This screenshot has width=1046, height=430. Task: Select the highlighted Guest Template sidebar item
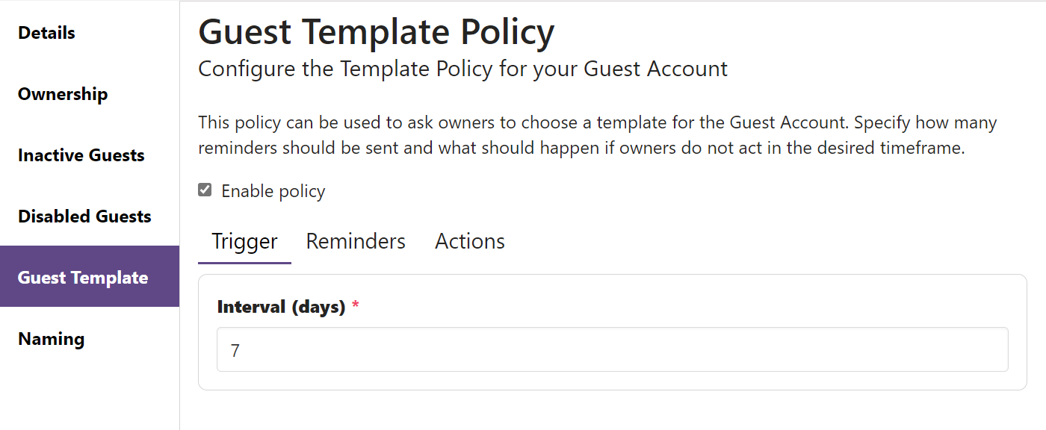(x=82, y=277)
